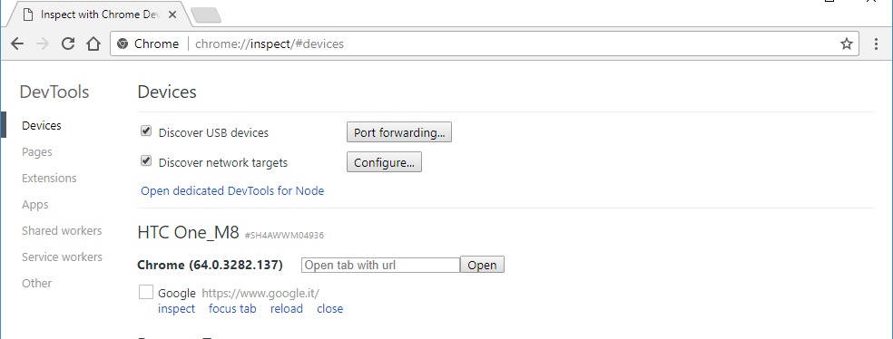Click the Port forwarding button

(x=399, y=132)
